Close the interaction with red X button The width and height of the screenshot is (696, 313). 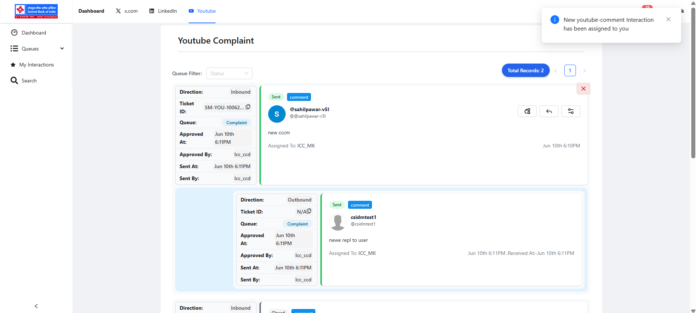pyautogui.click(x=583, y=89)
